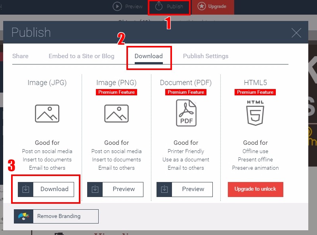This screenshot has width=317, height=235.
Task: Click the Offline use text
Action: click(255, 151)
